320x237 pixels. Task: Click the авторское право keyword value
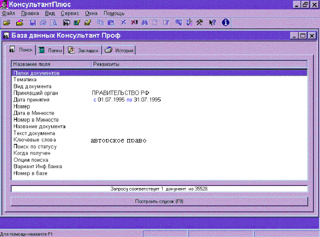118,140
